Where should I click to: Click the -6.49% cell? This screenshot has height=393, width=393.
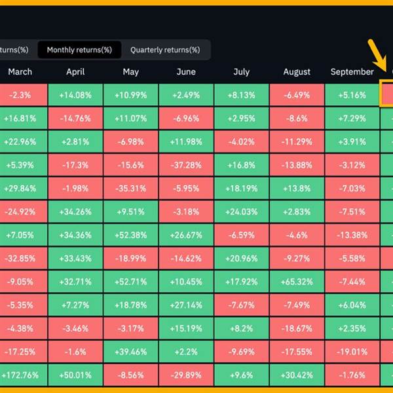297,95
